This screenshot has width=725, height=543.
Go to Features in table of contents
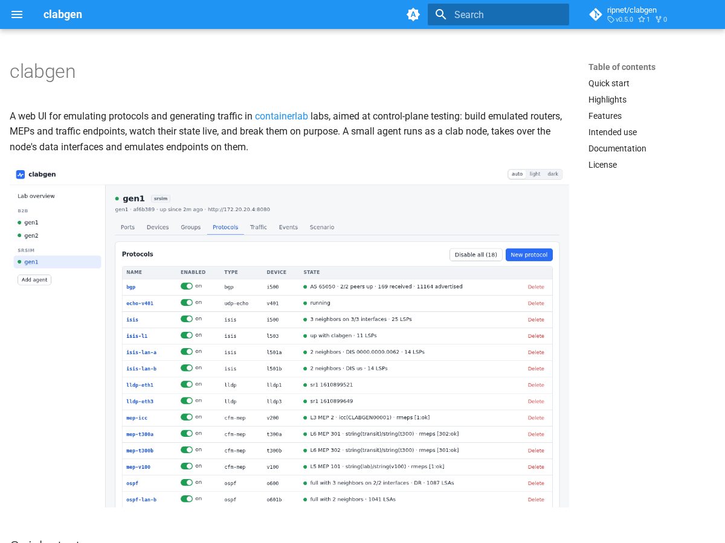click(605, 116)
